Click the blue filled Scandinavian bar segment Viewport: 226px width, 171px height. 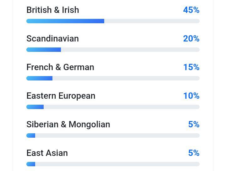44,50
